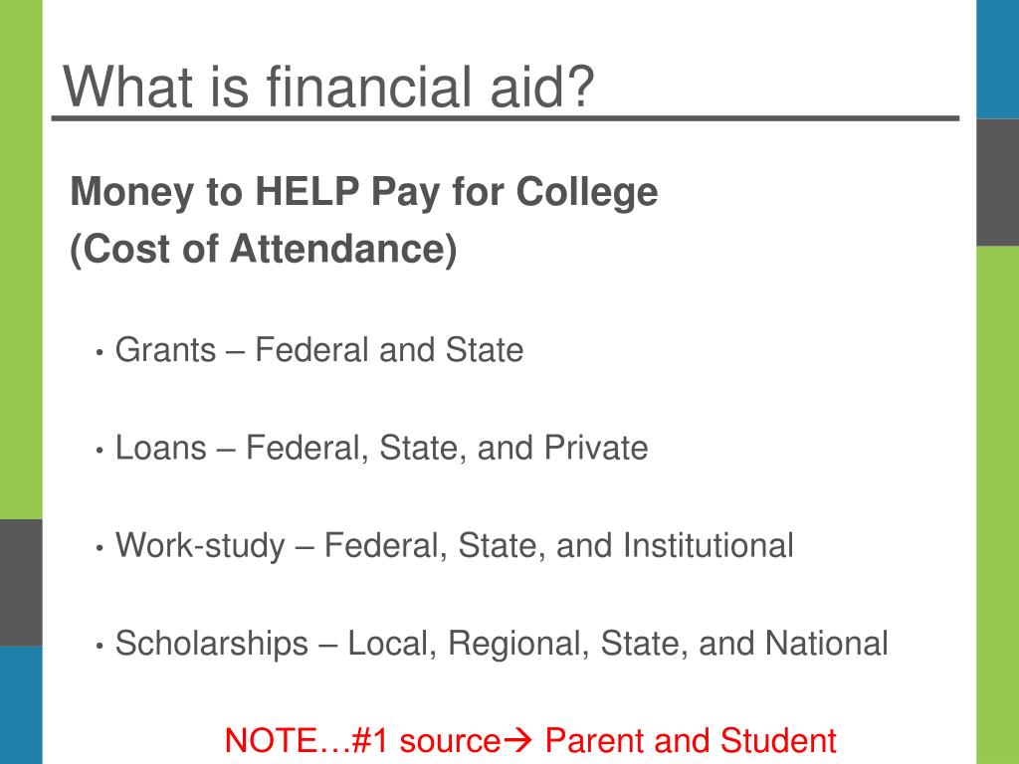Click the slide title 'What is financial aid?'
The width and height of the screenshot is (1019, 764).
point(328,87)
